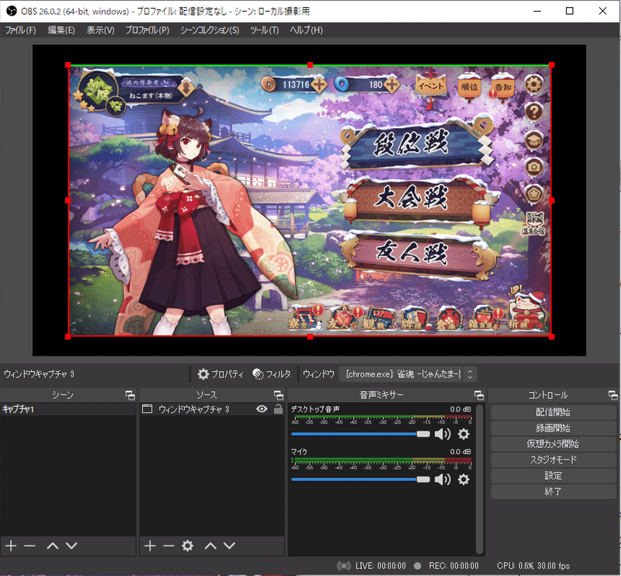Image resolution: width=621 pixels, height=576 pixels.
Task: Click the question mark help icon in preview
Action: (533, 112)
